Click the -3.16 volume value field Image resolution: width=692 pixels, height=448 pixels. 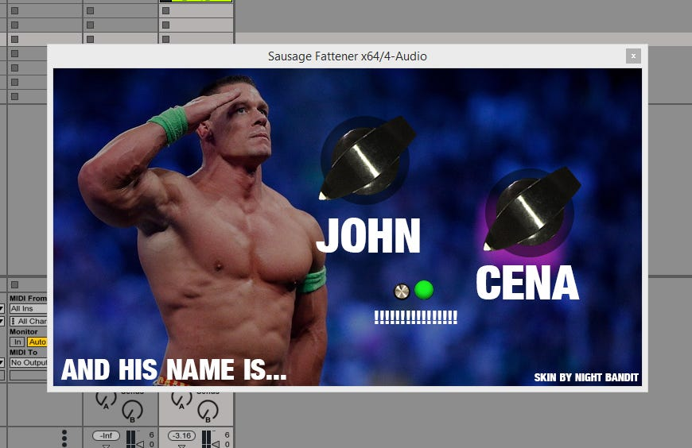tap(182, 435)
